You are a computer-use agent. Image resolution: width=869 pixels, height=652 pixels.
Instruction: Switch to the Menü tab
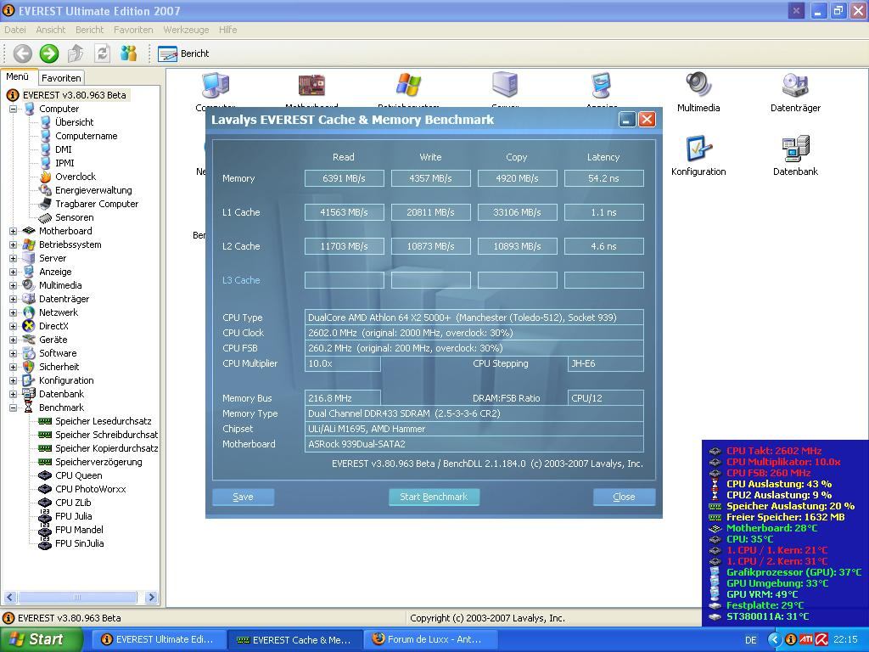18,77
